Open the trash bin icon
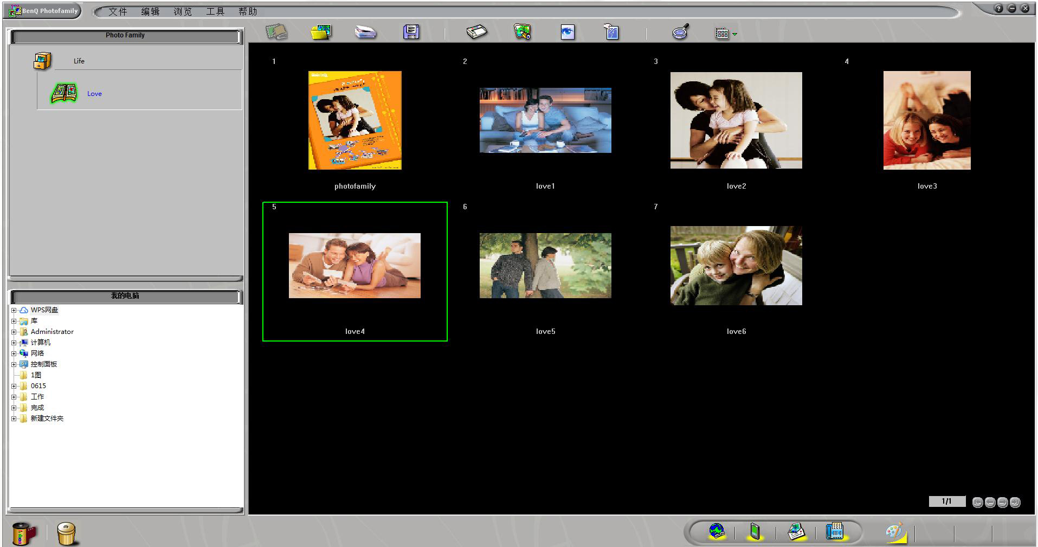Screen dimensions: 1038x547 click(x=67, y=533)
